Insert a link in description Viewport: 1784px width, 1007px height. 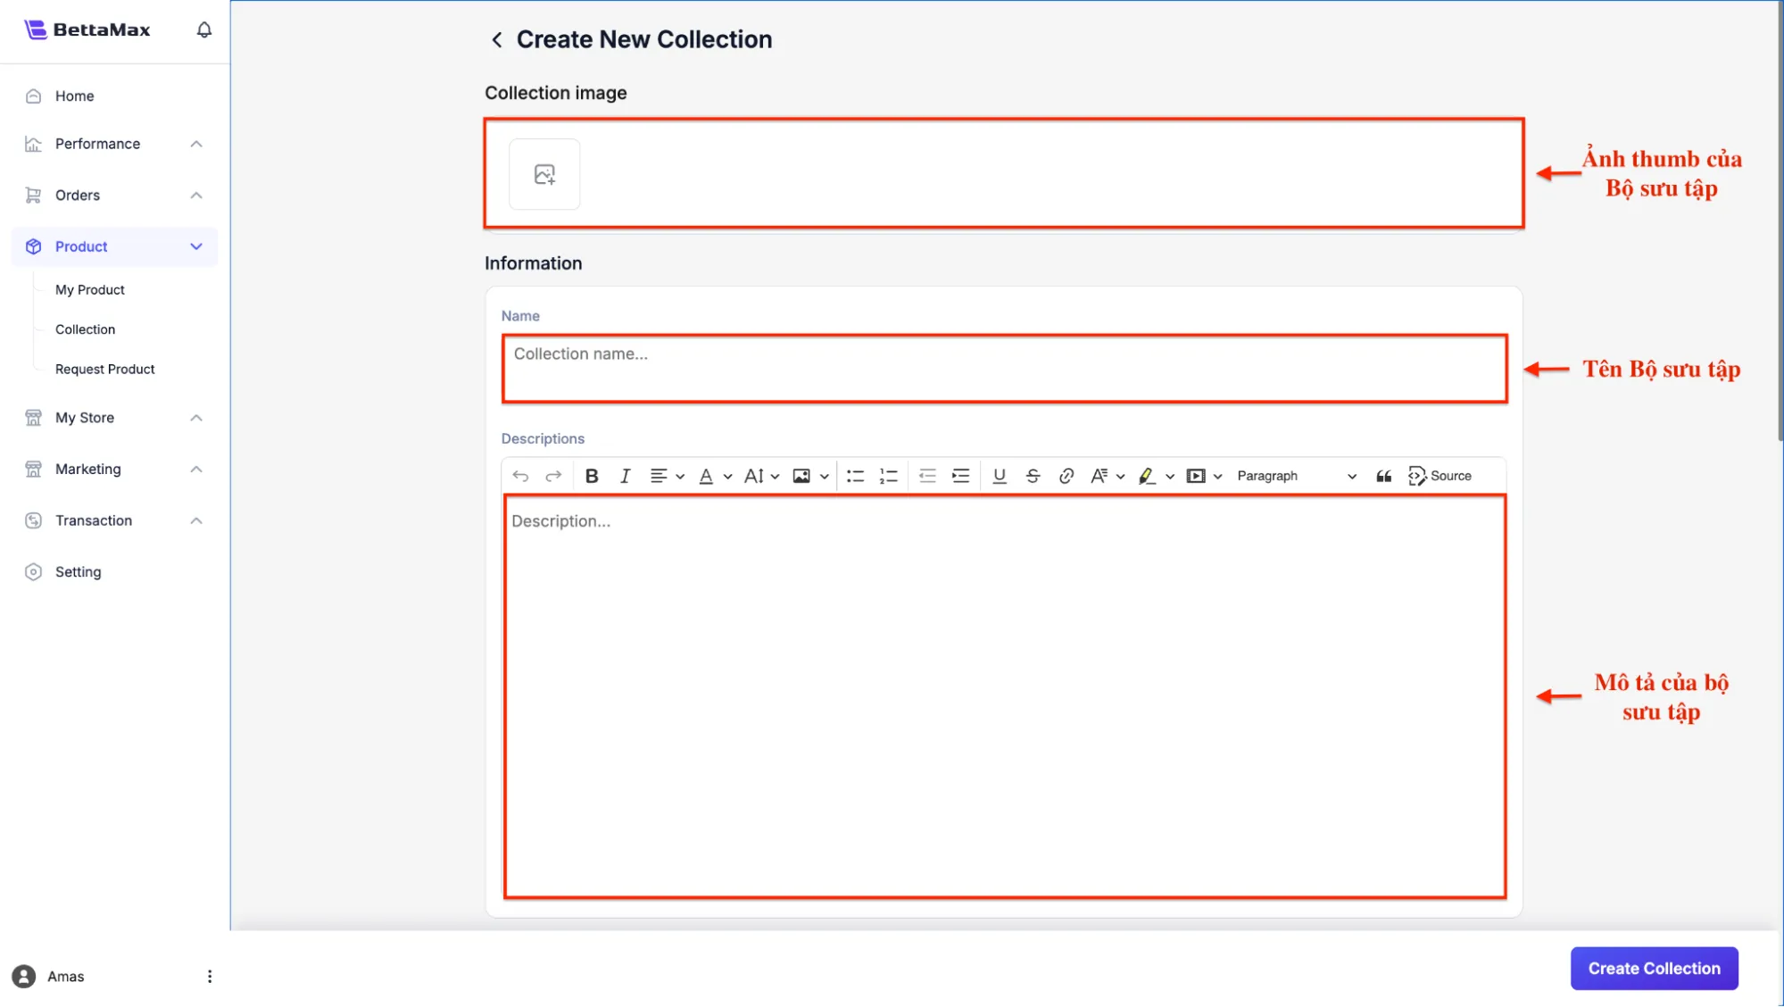click(1066, 476)
